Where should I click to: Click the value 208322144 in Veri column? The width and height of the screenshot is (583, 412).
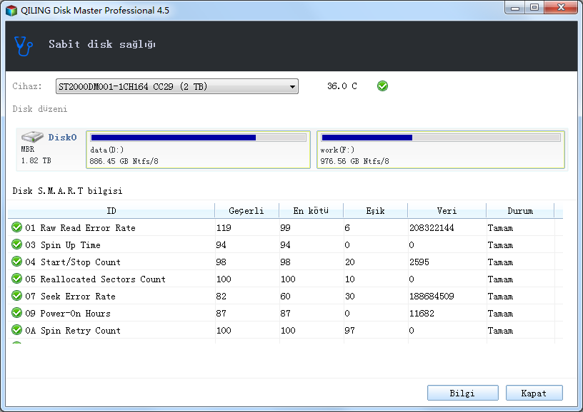click(x=432, y=227)
